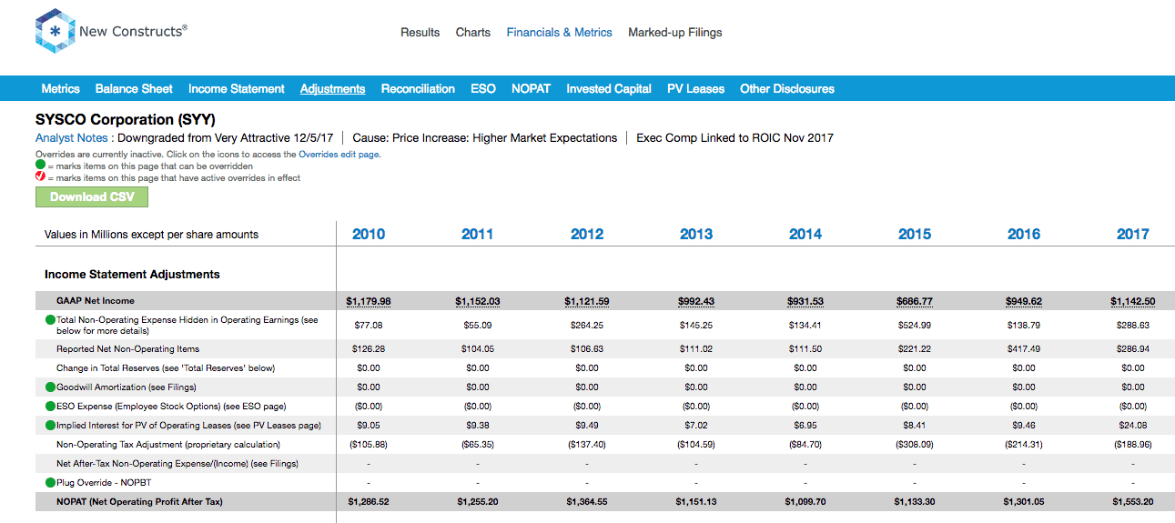Click the 2010 GAAP Net Income value $1,179.98
The image size is (1175, 523).
[x=369, y=301]
